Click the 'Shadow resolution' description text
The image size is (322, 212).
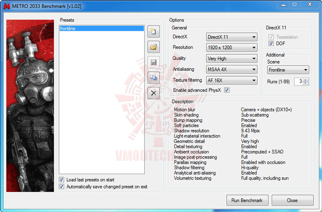pyautogui.click(x=191, y=131)
